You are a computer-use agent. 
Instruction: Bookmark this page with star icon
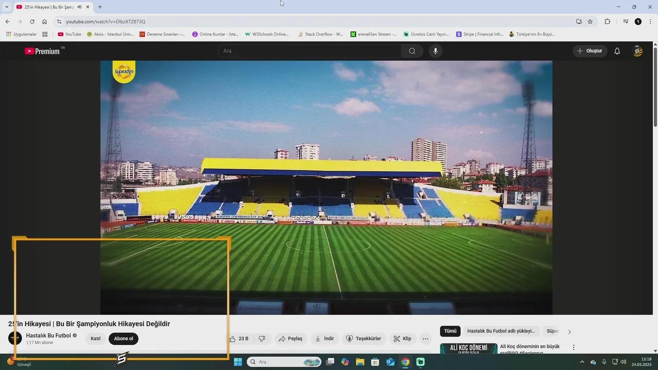(x=590, y=22)
